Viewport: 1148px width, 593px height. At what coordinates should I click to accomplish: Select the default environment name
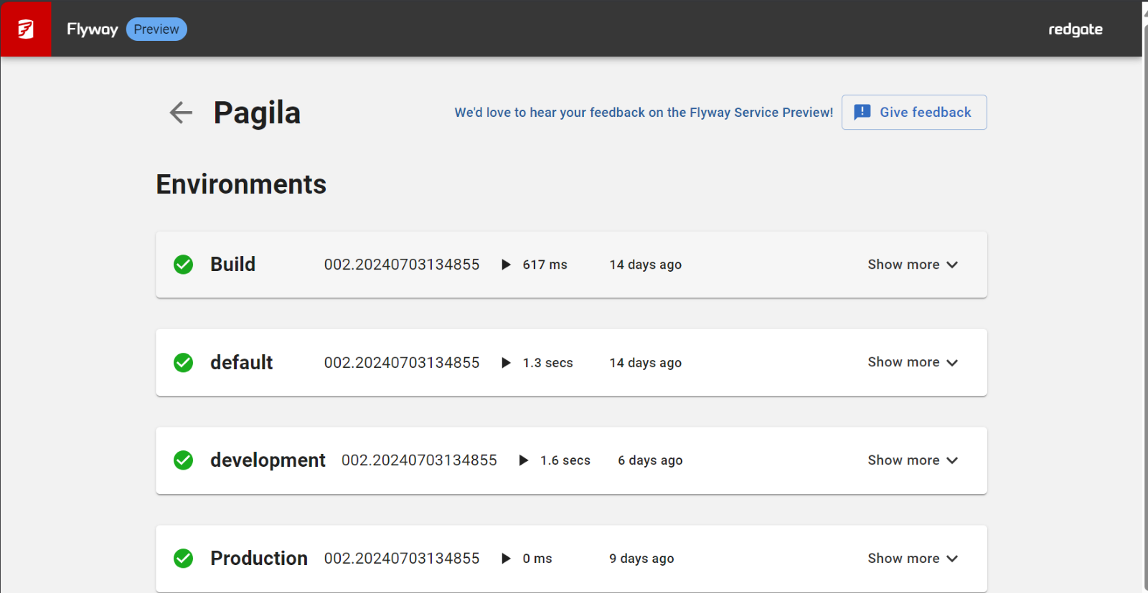pos(241,363)
